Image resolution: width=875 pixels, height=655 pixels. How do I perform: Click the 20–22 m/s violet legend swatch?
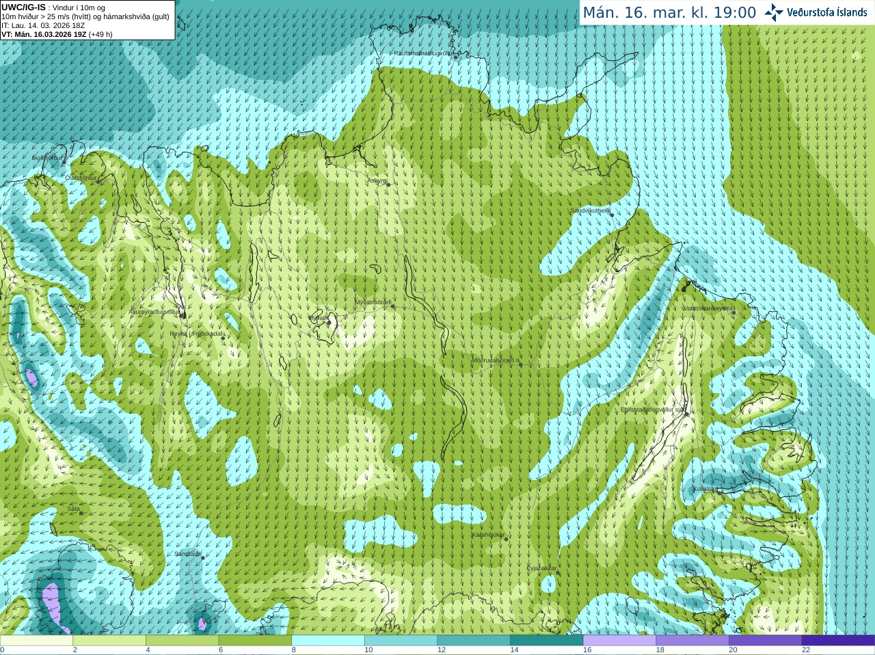(x=766, y=641)
